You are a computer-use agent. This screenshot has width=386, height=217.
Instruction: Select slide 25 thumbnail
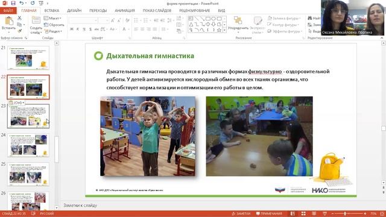28,174
